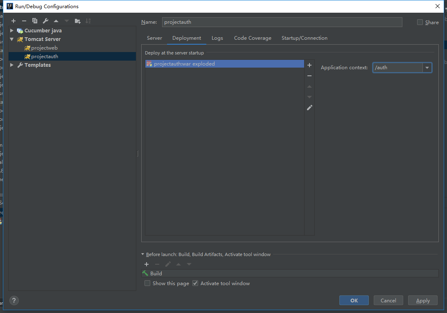The width and height of the screenshot is (447, 313).
Task: Add artifact to deployment list
Action: (309, 65)
